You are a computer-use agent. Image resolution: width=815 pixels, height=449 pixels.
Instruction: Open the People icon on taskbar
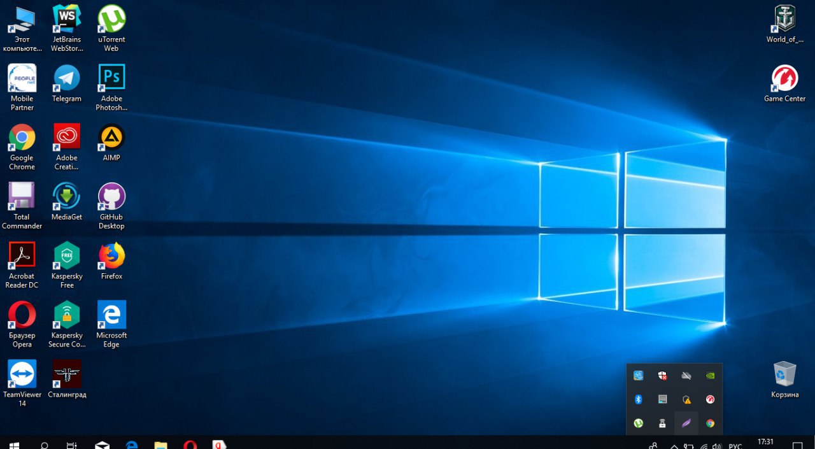[x=653, y=445]
